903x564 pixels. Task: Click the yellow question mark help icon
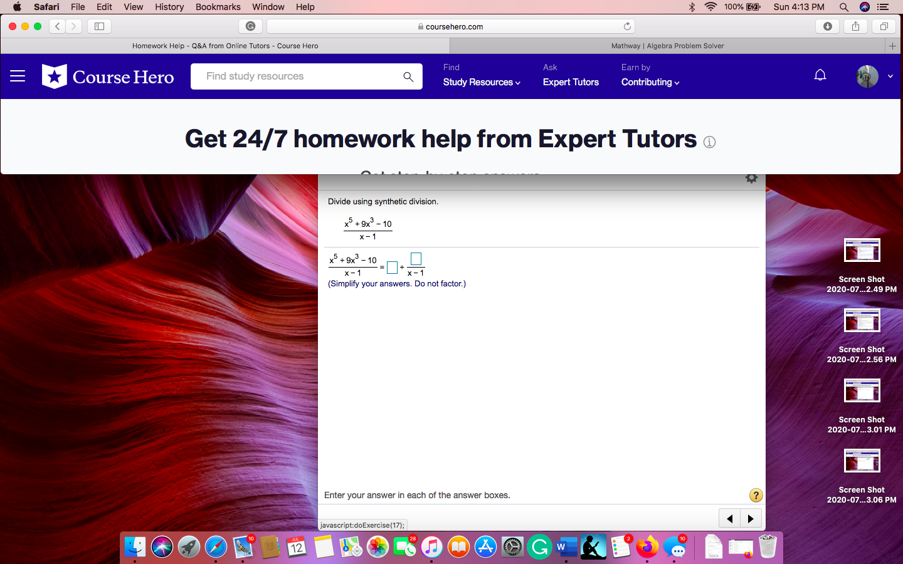point(756,495)
